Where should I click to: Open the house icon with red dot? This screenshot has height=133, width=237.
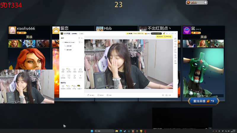coord(164,33)
